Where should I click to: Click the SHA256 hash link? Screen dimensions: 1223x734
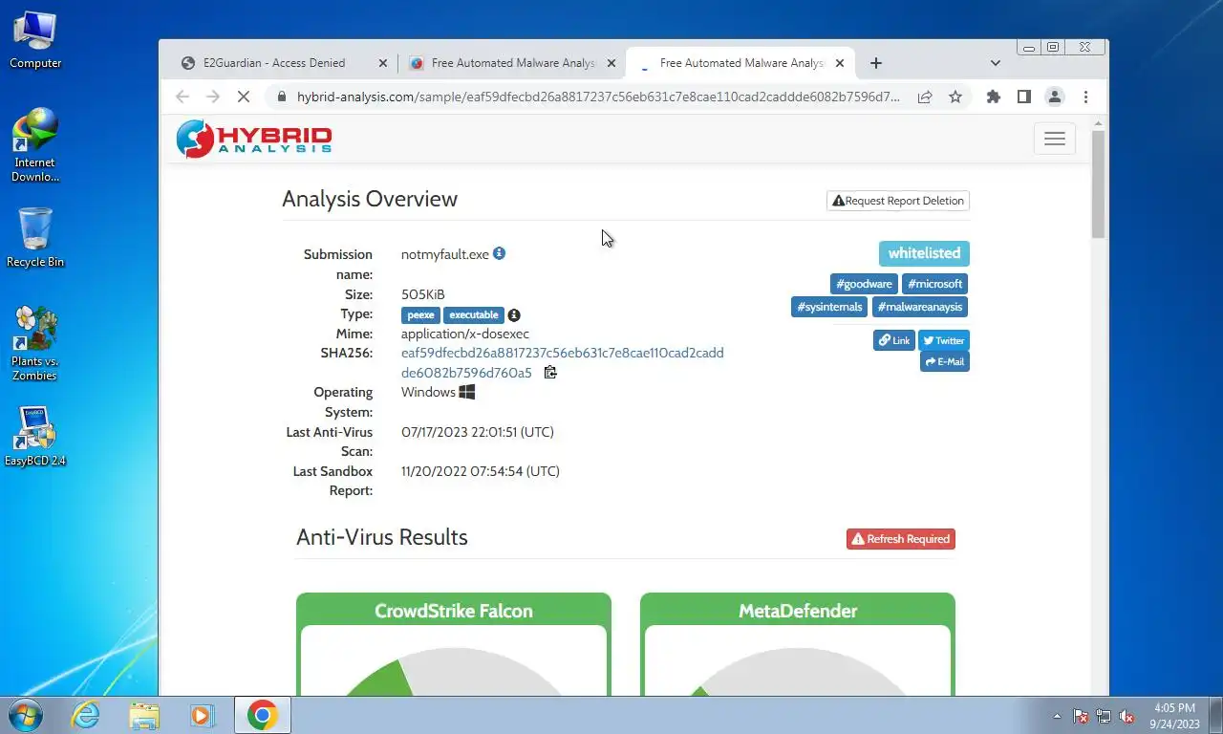562,362
